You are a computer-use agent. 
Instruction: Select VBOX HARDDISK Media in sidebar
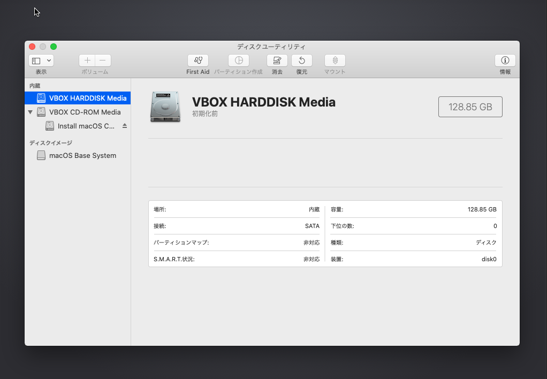click(x=78, y=98)
